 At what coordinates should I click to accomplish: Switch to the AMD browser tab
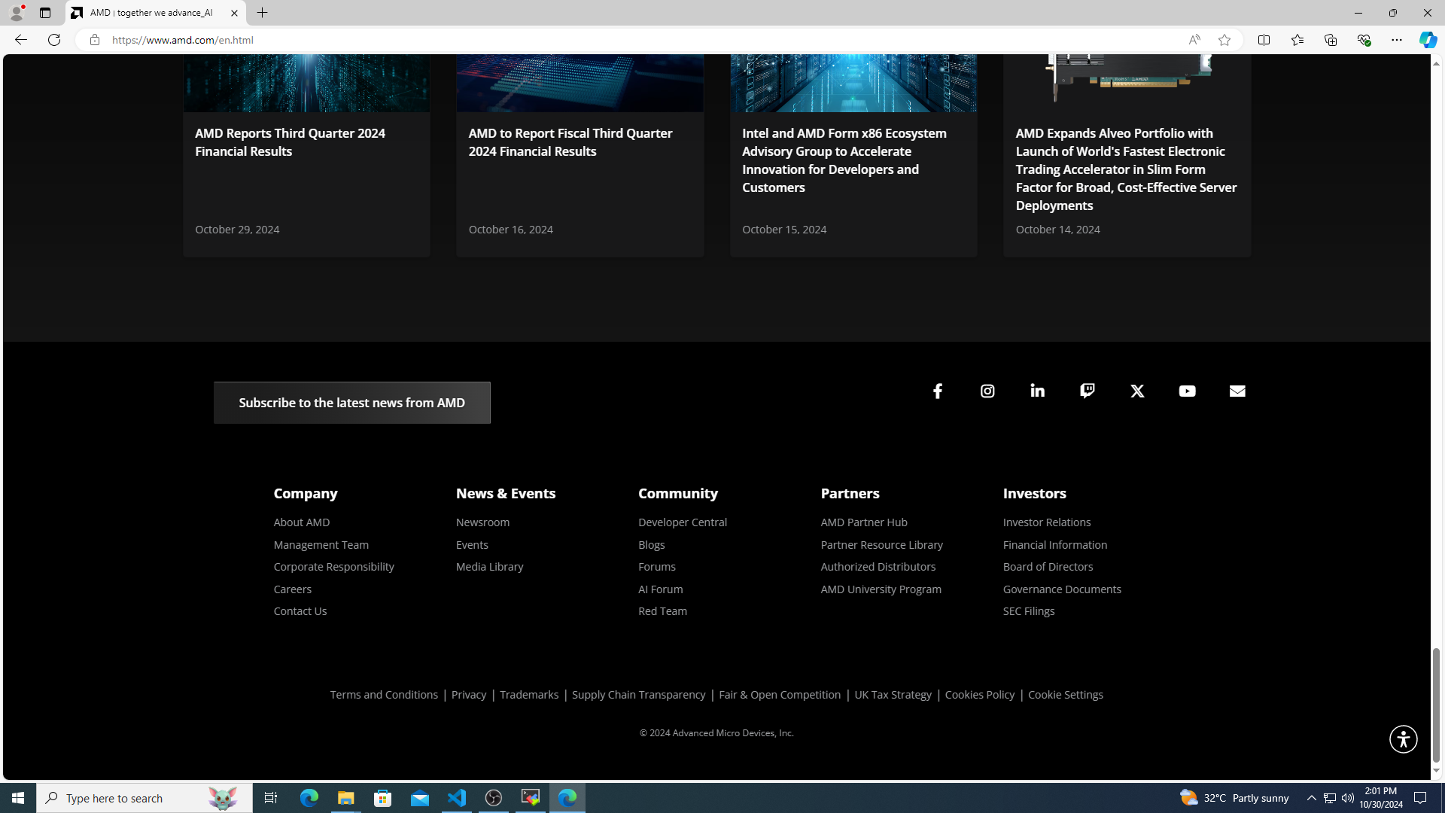tap(155, 13)
